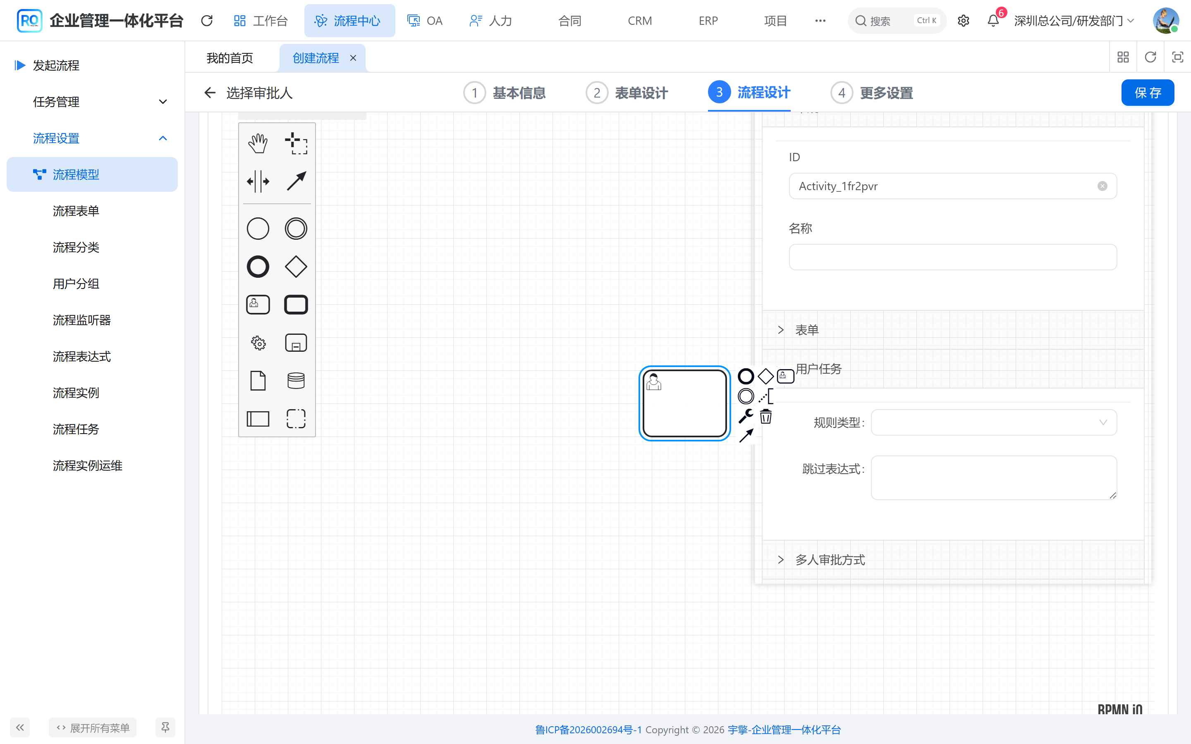1191x744 pixels.
Task: Append gateway from context pad
Action: (x=765, y=377)
